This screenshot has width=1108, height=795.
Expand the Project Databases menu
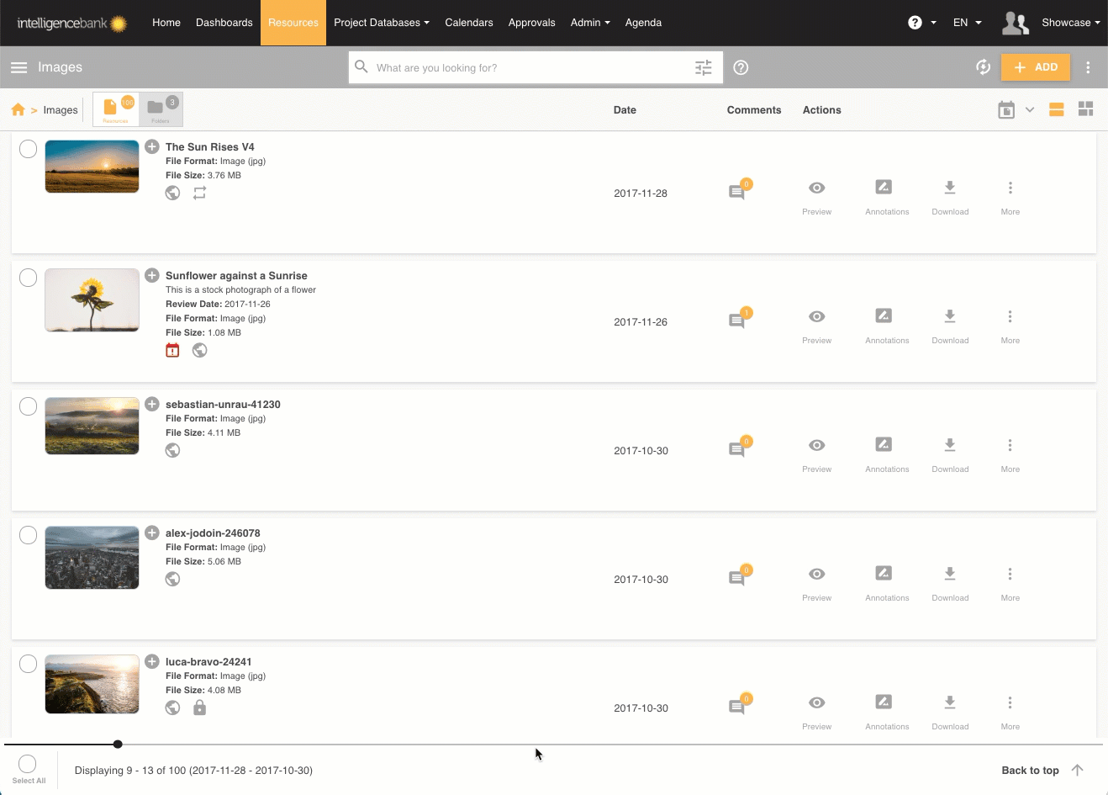click(x=381, y=23)
